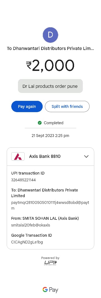Viewport: 101px width, 298px height.
Task: Click the Powered by text
Action: tap(50, 258)
